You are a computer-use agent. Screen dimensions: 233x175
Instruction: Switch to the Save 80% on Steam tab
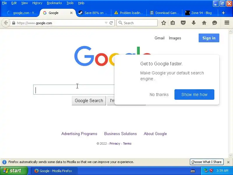[93, 13]
